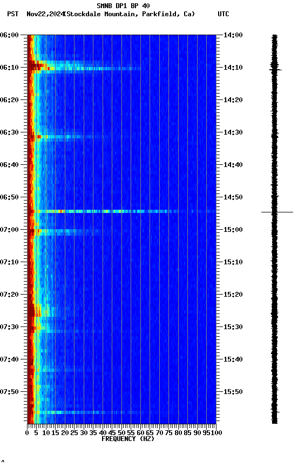Click the 15:10 UTC time label
The image size is (298, 467).
tap(233, 262)
